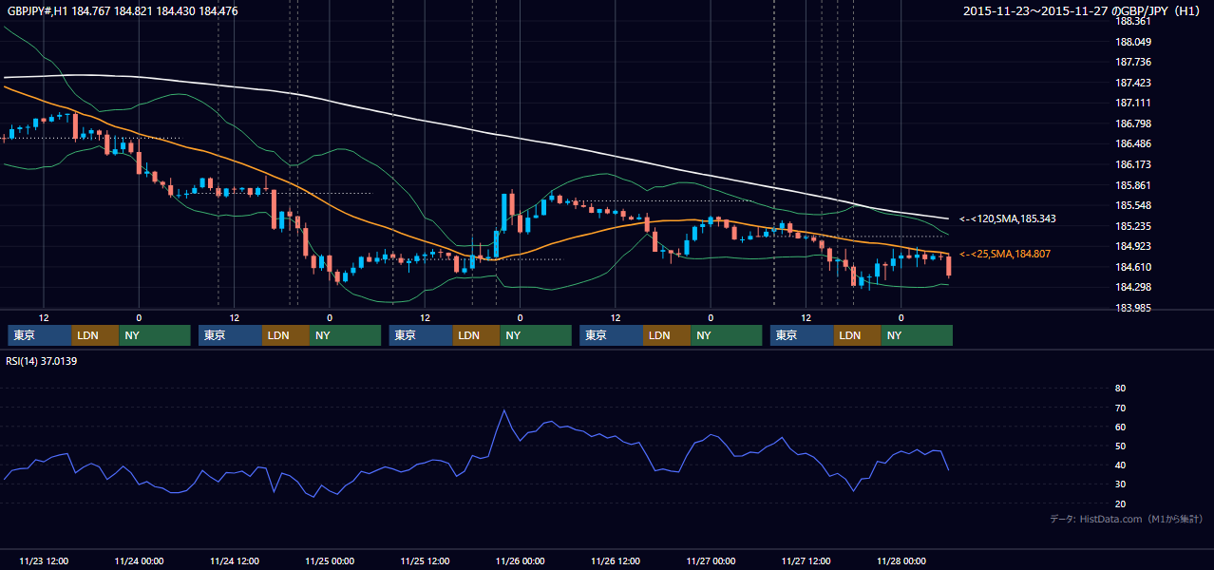Select the 30 level on RSI axis
The width and height of the screenshot is (1214, 570).
1120,484
